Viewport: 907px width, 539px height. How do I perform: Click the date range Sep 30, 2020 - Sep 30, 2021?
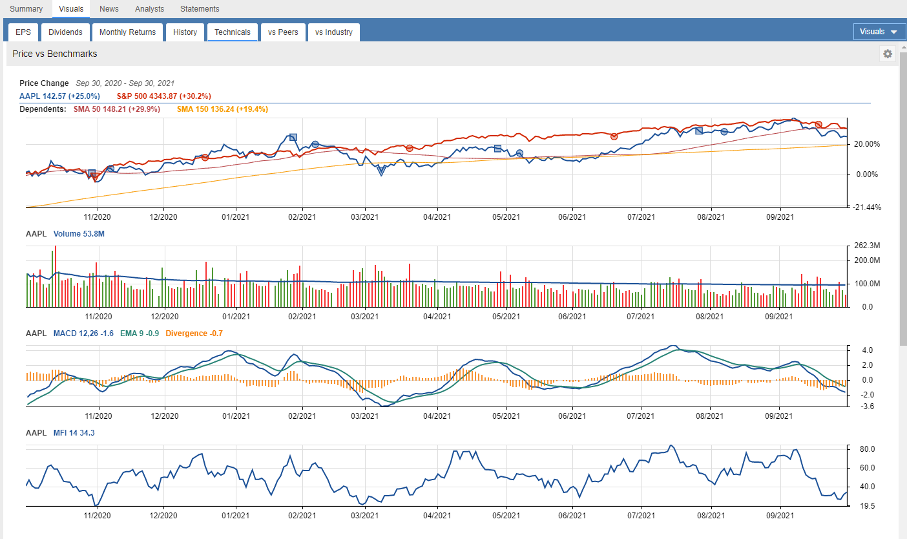point(125,83)
